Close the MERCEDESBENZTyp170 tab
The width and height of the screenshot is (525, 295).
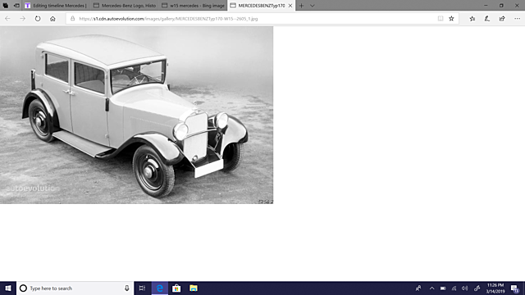tap(290, 6)
